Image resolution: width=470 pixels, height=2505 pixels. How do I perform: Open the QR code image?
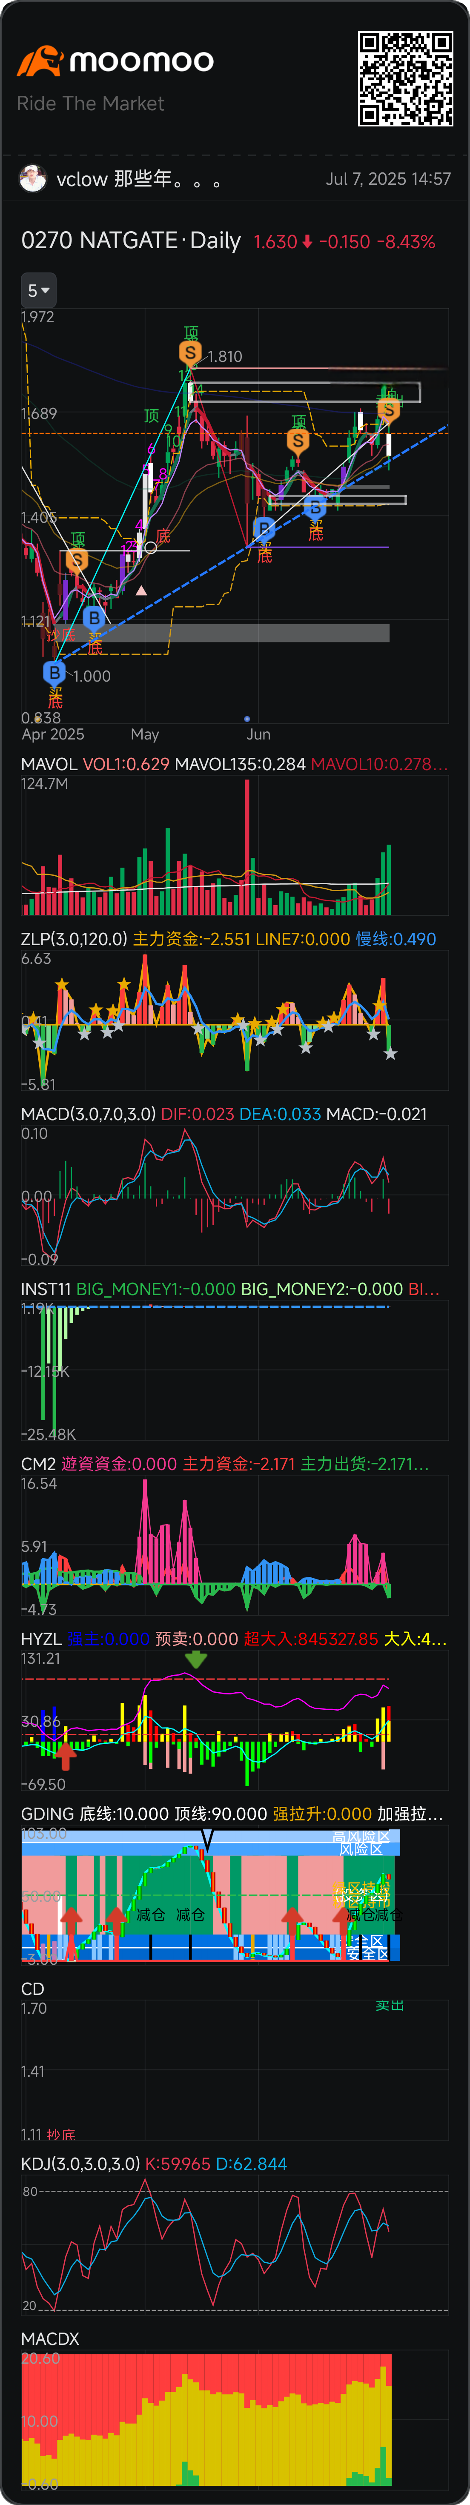(x=406, y=79)
